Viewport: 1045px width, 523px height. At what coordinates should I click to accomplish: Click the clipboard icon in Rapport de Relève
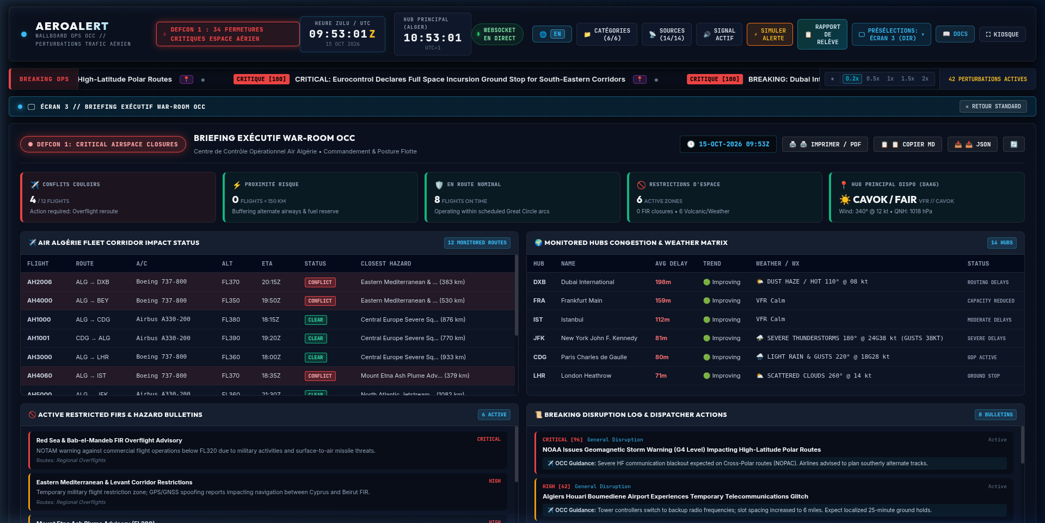click(x=808, y=34)
